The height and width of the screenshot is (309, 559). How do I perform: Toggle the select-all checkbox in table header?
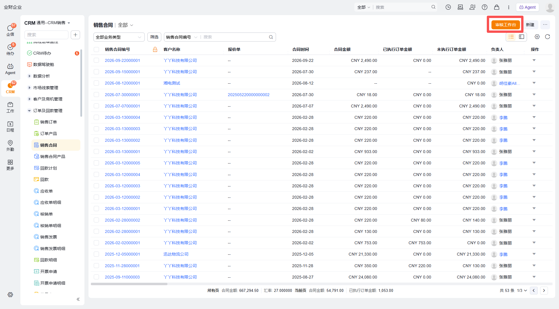pos(96,49)
